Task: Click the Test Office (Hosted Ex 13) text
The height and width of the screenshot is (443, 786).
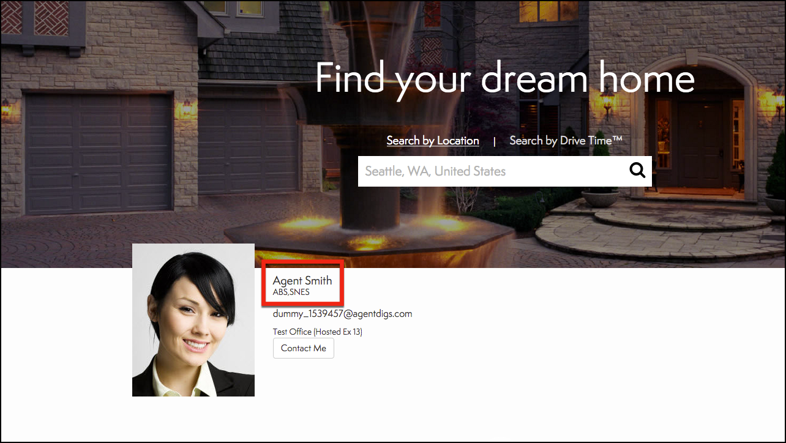Action: [317, 332]
